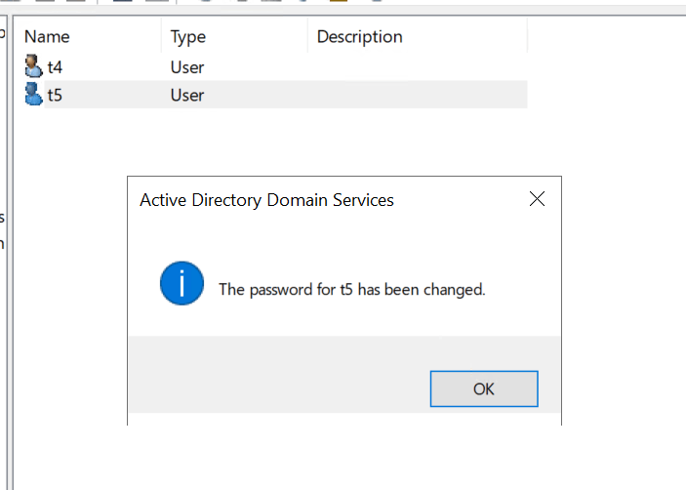
Task: Sort by the Description column header
Action: 360,37
